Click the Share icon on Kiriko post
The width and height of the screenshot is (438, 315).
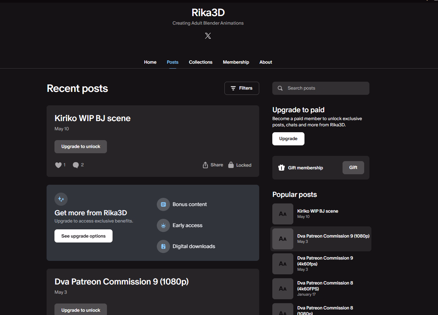[x=205, y=165]
